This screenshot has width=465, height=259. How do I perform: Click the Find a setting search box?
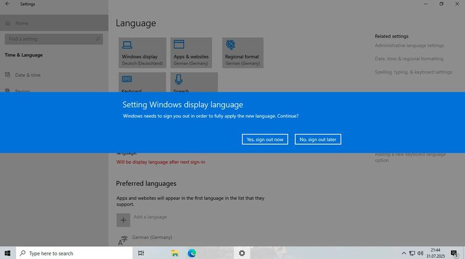pyautogui.click(x=53, y=39)
